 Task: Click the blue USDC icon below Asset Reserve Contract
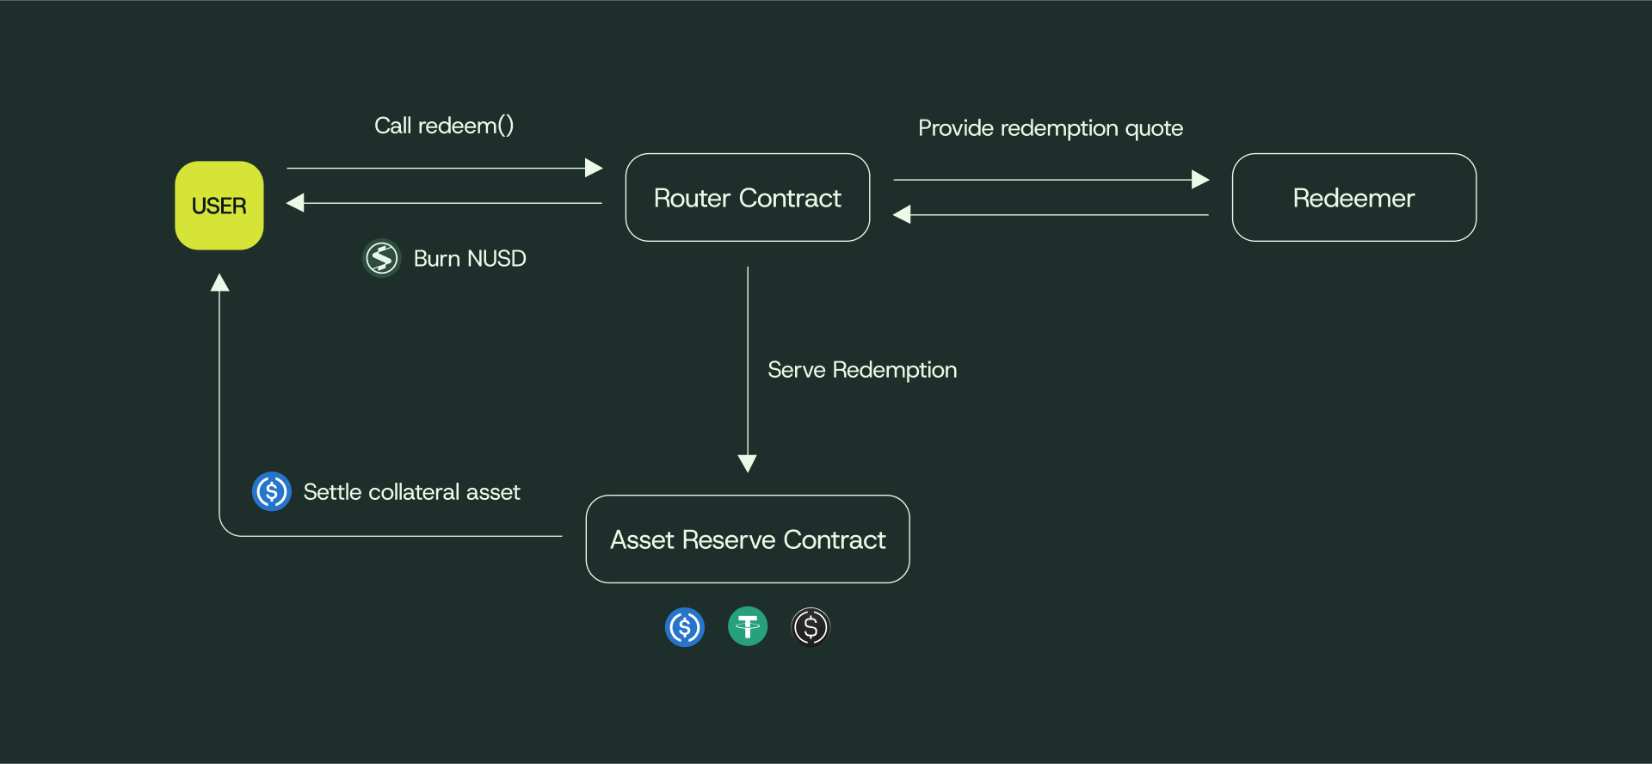(685, 626)
